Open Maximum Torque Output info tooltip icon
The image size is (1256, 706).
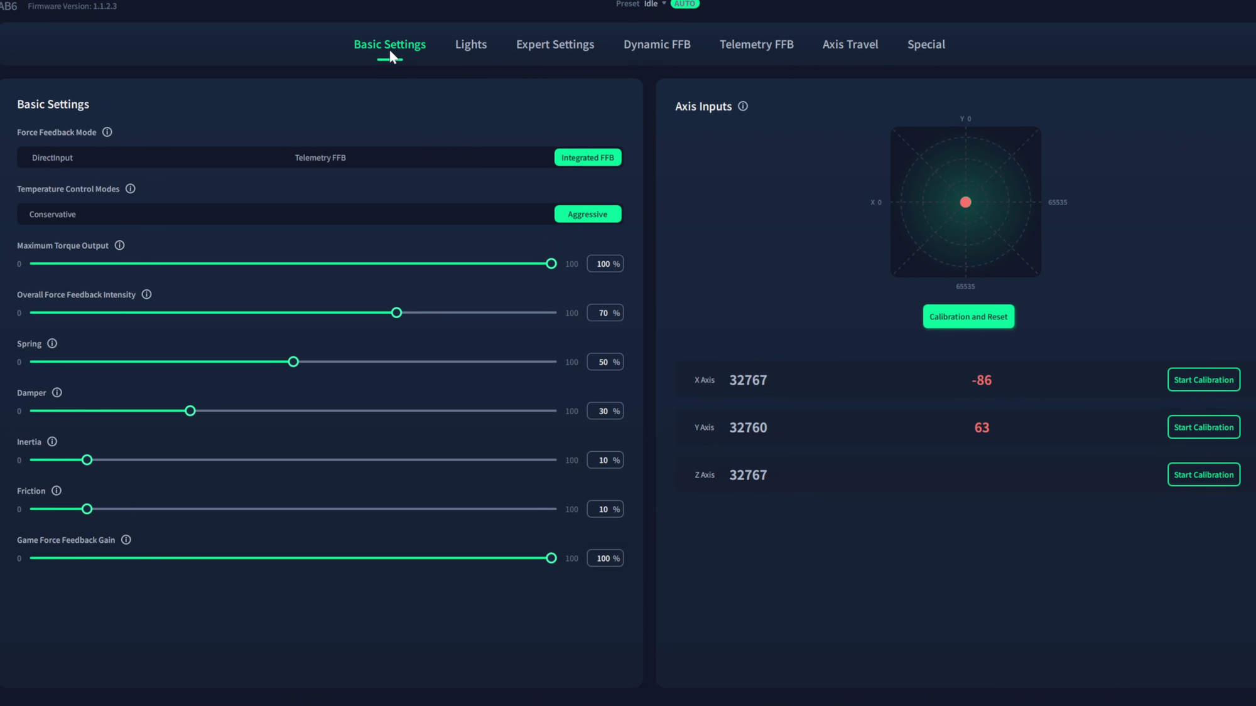point(119,245)
